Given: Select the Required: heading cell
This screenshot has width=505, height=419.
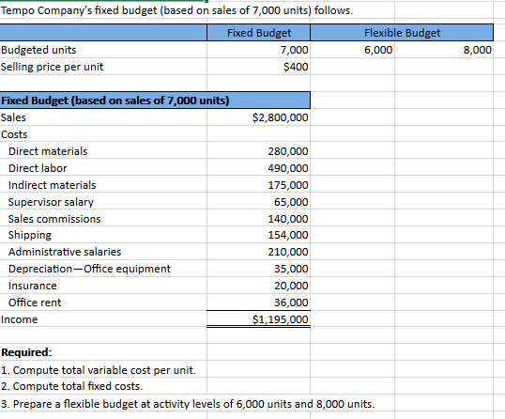Looking at the screenshot, I should click(x=103, y=352).
